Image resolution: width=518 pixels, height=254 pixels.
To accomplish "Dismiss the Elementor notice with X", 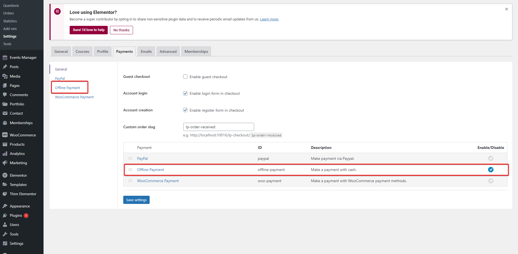I will pos(507,9).
